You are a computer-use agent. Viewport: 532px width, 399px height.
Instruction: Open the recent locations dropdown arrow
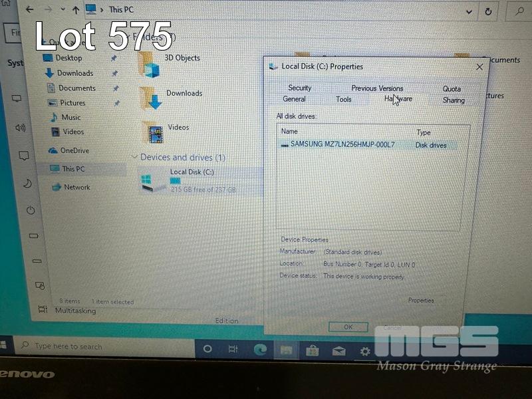click(63, 10)
